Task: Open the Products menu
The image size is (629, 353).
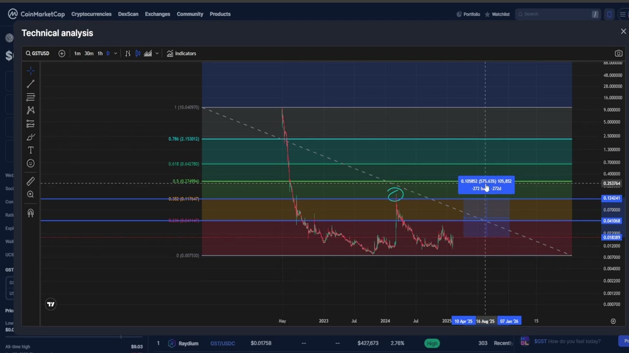Action: 220,14
